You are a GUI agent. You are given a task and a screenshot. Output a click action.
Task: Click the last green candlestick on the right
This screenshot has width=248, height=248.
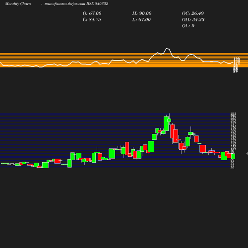click(x=233, y=156)
